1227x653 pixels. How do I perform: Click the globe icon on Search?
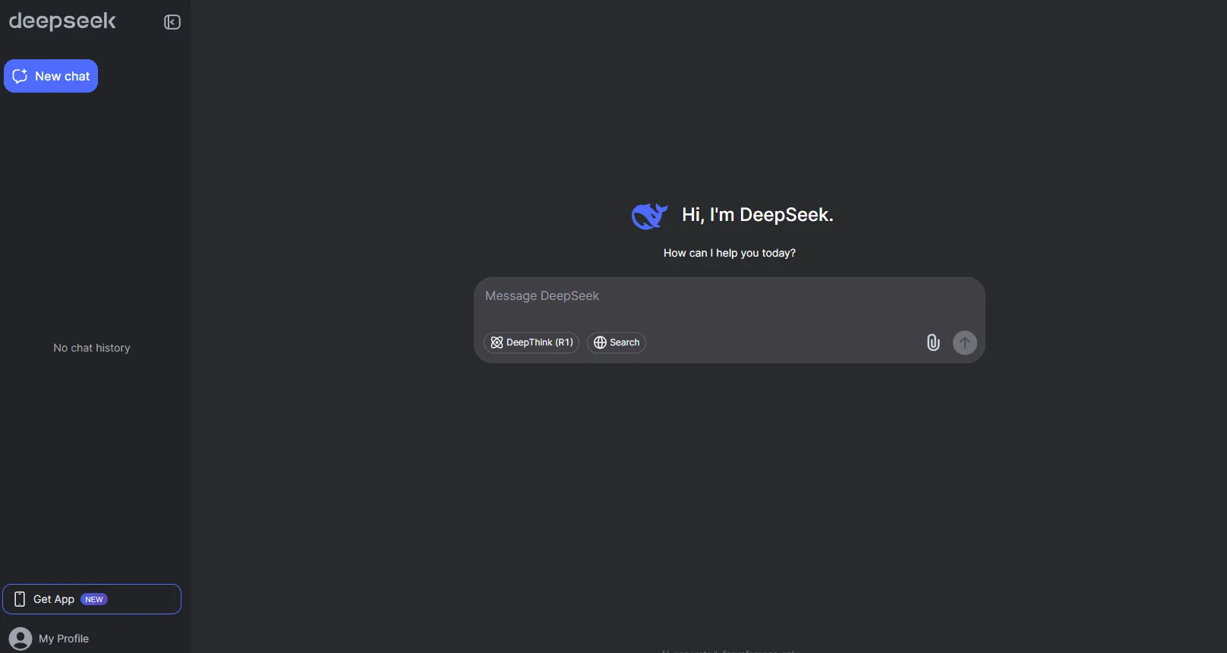click(x=600, y=342)
